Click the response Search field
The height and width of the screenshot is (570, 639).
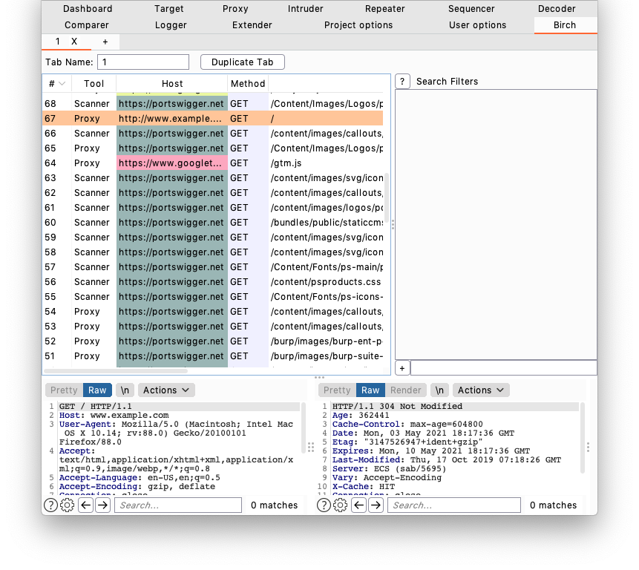coord(454,505)
